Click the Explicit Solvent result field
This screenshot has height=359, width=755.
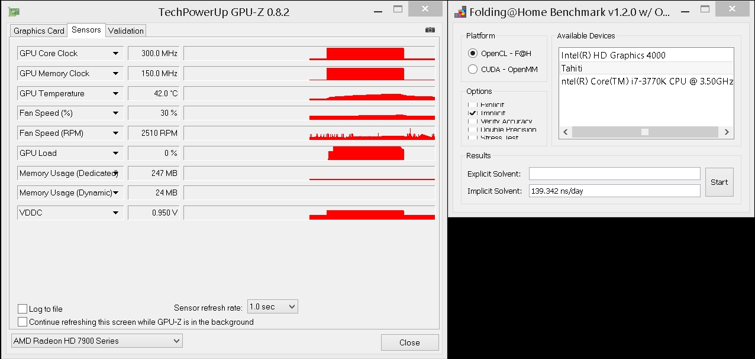tap(614, 174)
